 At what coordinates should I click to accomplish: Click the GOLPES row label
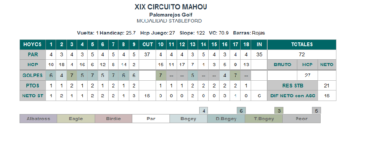pos(32,75)
